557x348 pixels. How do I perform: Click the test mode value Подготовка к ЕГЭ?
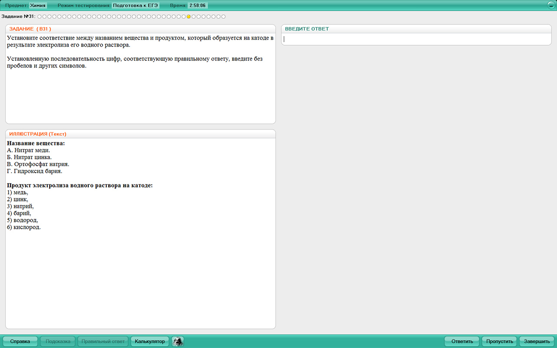[135, 6]
